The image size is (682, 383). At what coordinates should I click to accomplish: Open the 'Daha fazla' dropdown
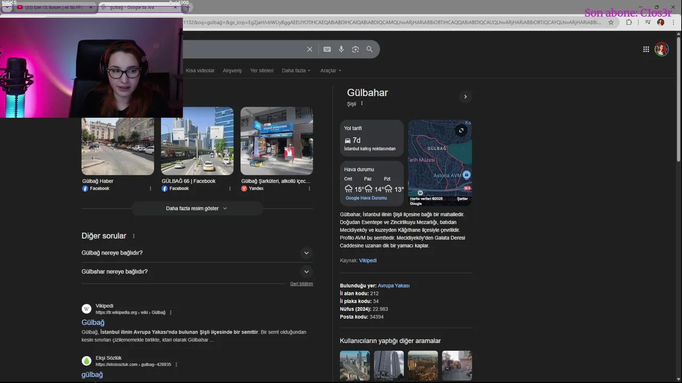[x=296, y=70]
